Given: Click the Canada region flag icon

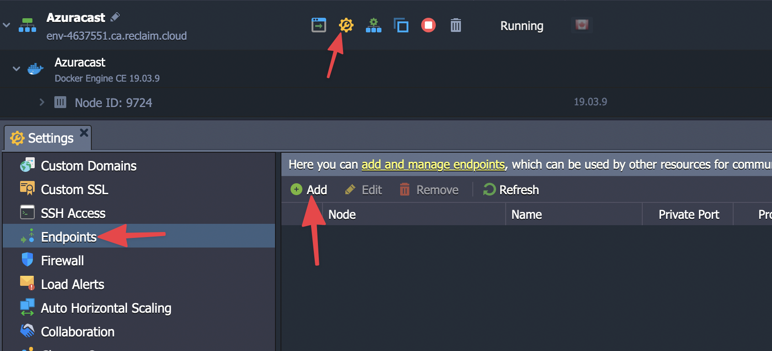Looking at the screenshot, I should tap(582, 25).
